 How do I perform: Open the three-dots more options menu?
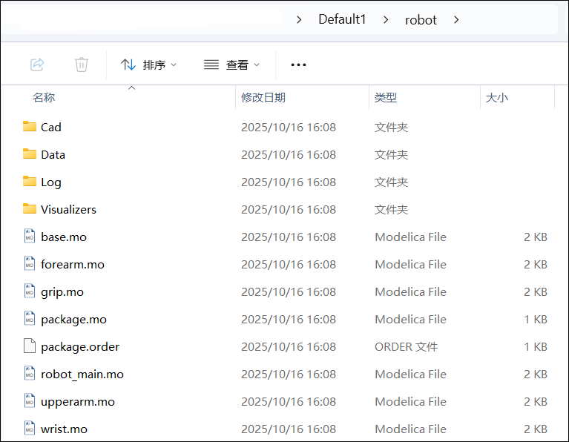pyautogui.click(x=298, y=65)
